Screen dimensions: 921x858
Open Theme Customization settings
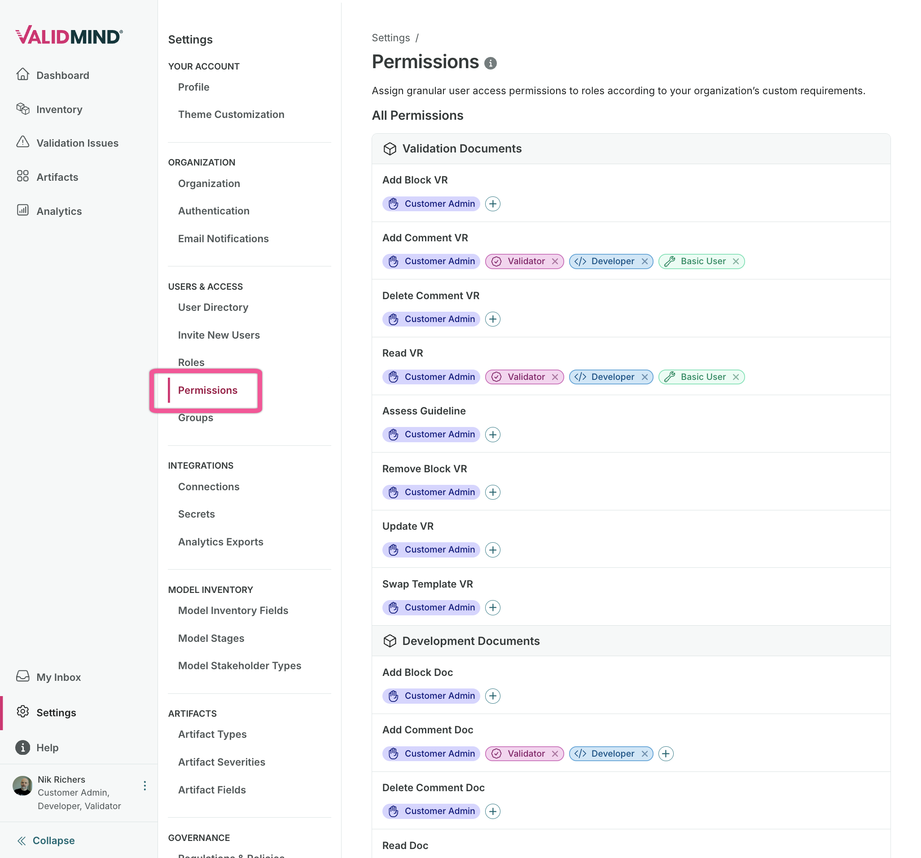[x=231, y=114]
